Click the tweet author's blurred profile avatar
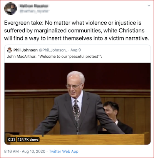Screen dimensions: 154x158 (10, 8)
